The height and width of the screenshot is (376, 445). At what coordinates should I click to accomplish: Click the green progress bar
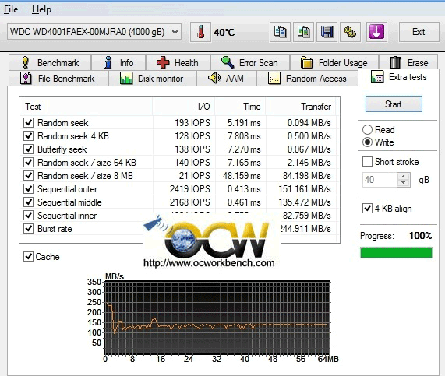click(396, 253)
